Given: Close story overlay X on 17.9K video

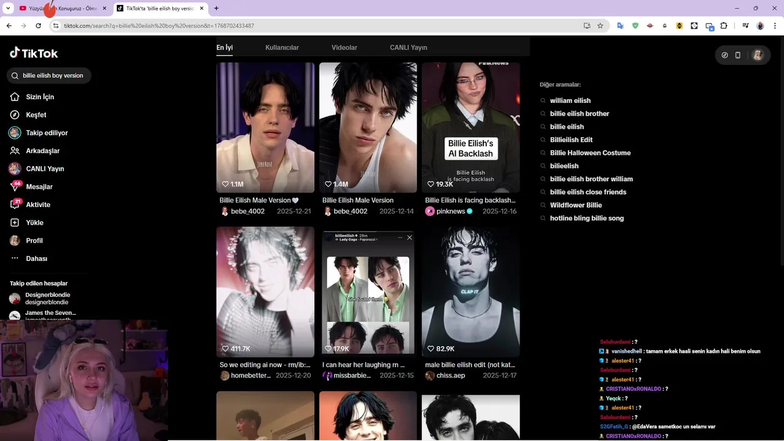Looking at the screenshot, I should (x=410, y=237).
